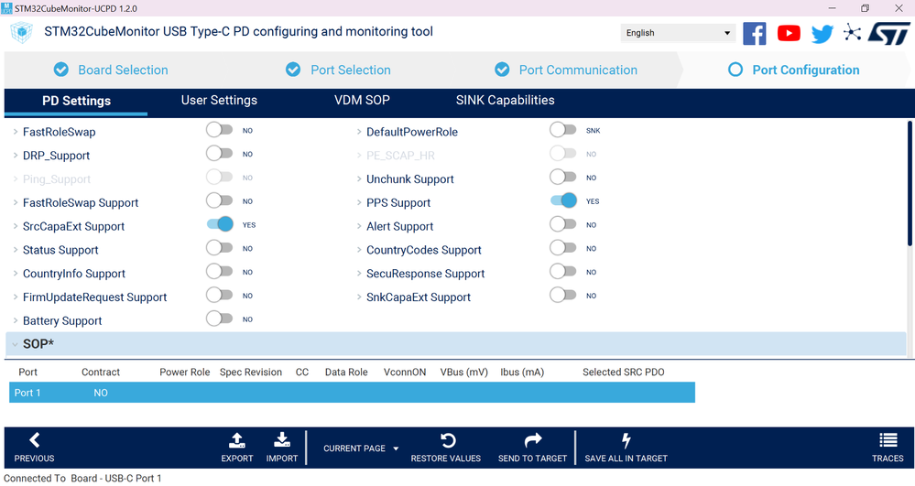Click the Send To Target button

(532, 448)
